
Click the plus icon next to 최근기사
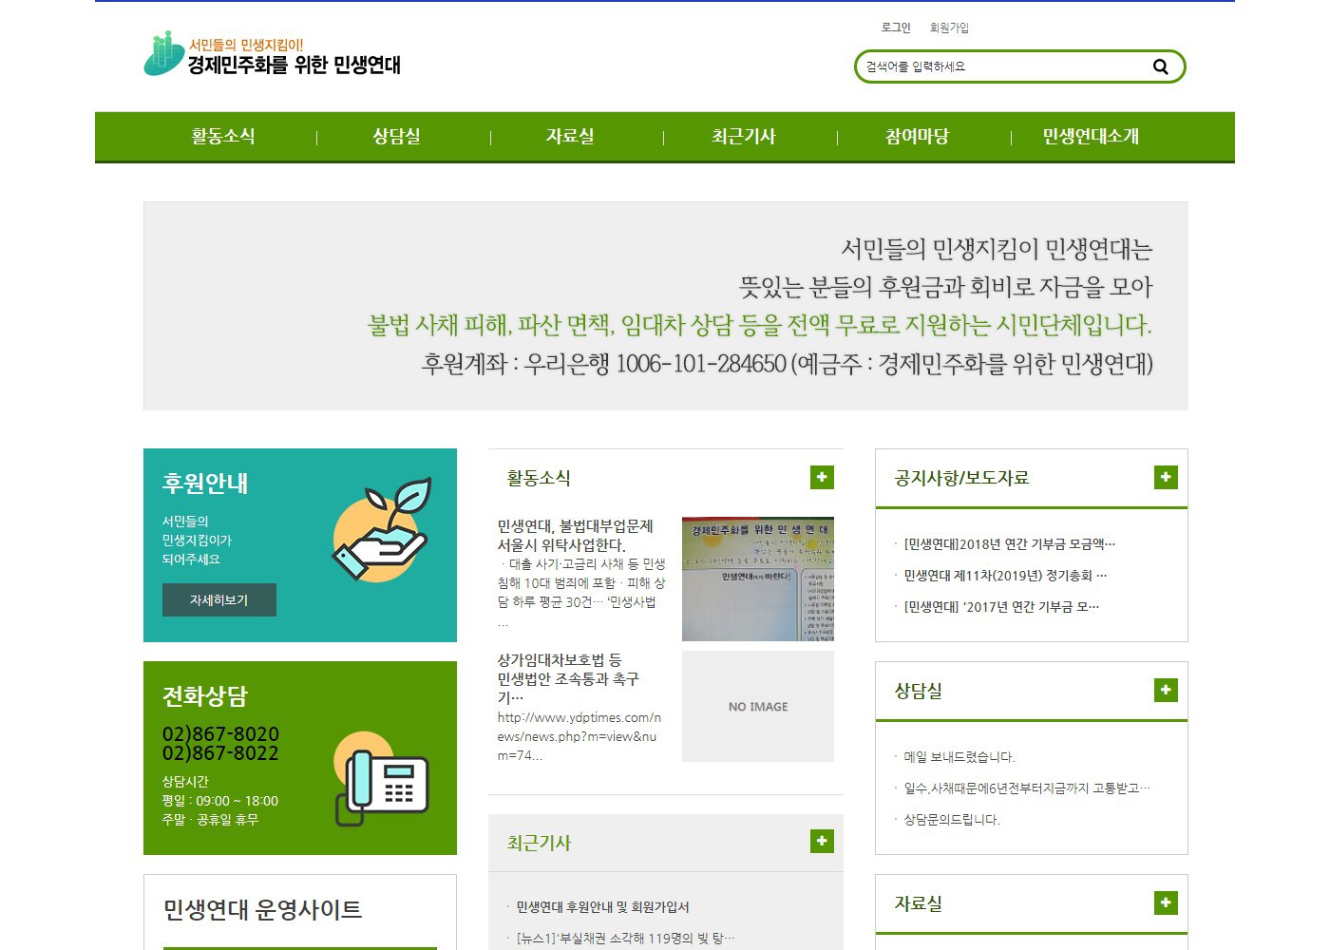[x=822, y=841]
